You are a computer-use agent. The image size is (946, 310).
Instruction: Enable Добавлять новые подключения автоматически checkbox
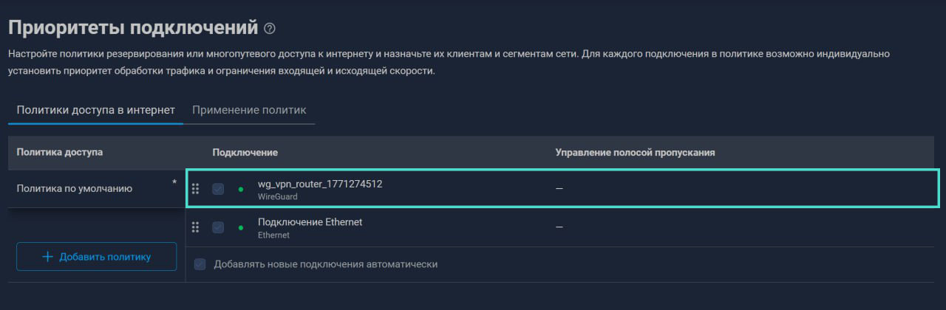[x=200, y=264]
